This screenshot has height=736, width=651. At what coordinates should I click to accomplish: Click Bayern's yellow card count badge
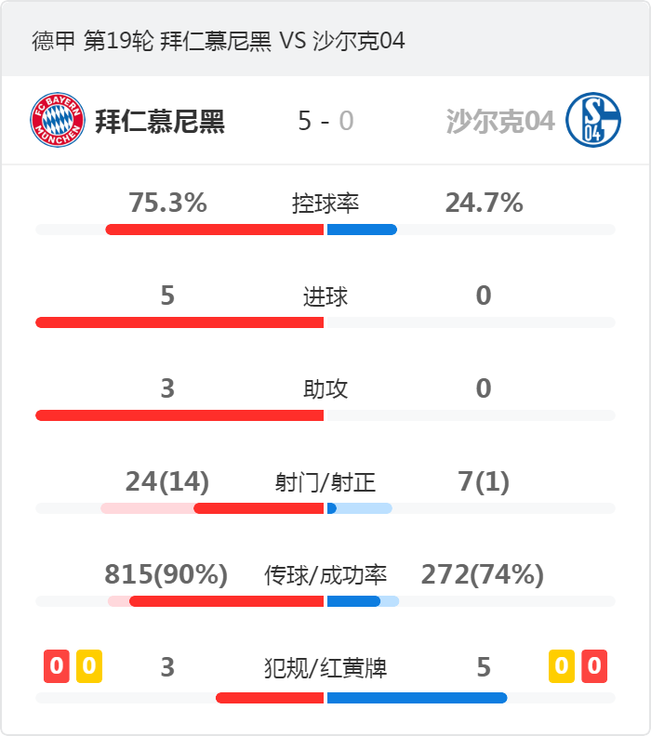(89, 666)
